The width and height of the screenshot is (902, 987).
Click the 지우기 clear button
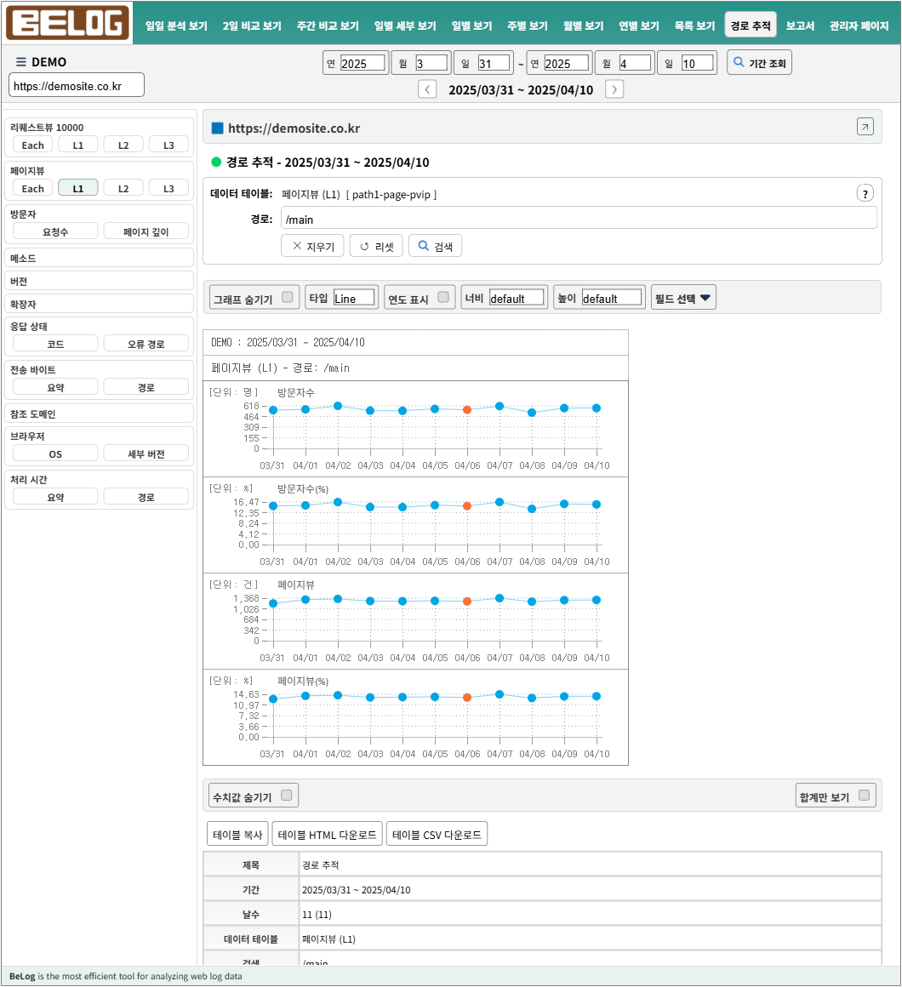[x=312, y=246]
